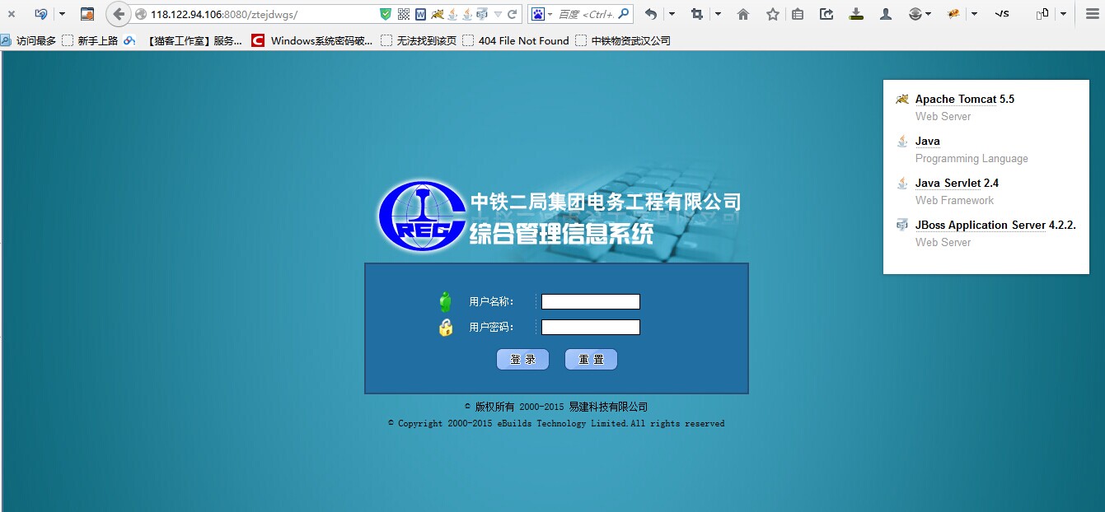Open the 404 File Not Found bookmark
The width and height of the screenshot is (1105, 512).
516,40
